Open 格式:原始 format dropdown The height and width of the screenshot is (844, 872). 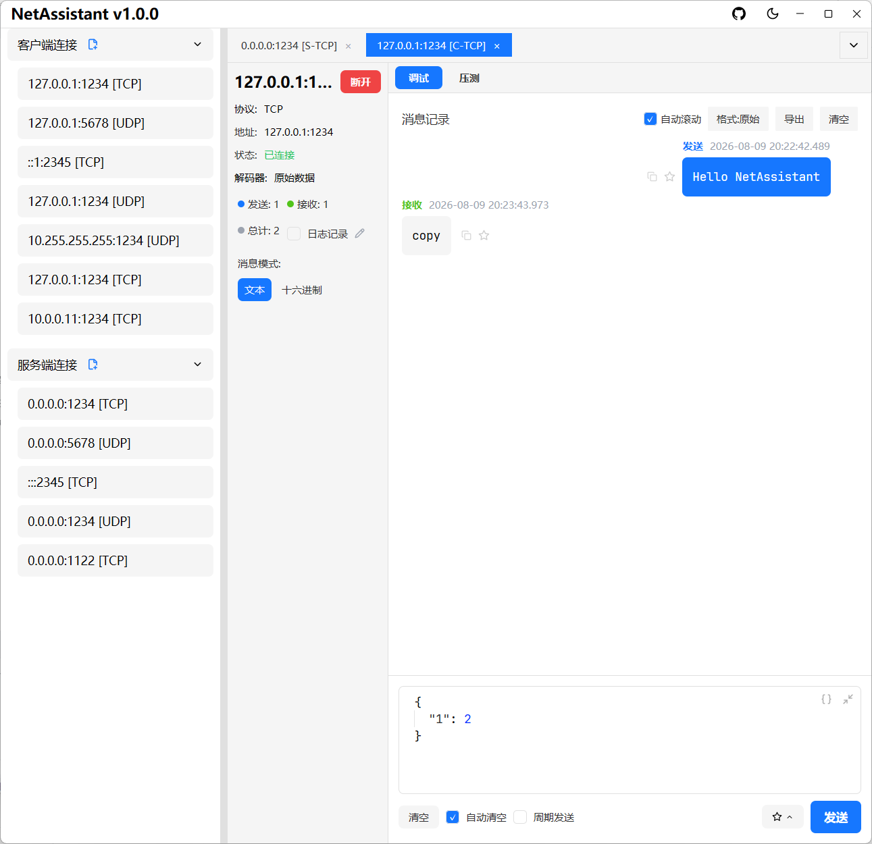pyautogui.click(x=738, y=119)
